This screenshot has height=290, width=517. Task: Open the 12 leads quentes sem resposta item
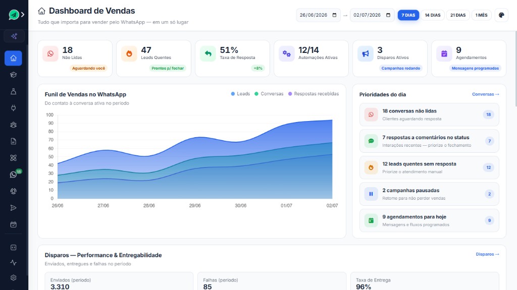[429, 167]
